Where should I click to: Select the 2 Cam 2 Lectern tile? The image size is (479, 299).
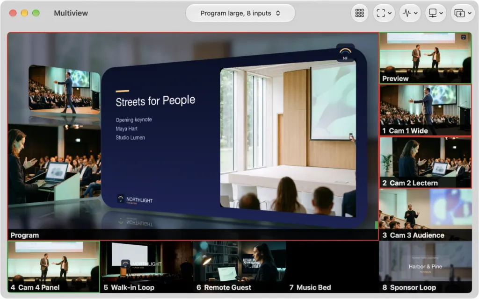(425, 162)
